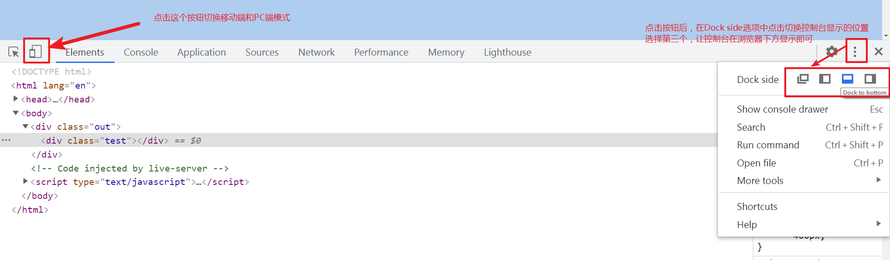Dock DevTools to the bottom
Screen dimensions: 890x260
tap(848, 79)
